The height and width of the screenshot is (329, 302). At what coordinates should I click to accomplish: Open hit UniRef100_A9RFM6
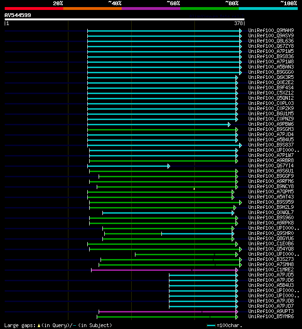click(x=271, y=181)
